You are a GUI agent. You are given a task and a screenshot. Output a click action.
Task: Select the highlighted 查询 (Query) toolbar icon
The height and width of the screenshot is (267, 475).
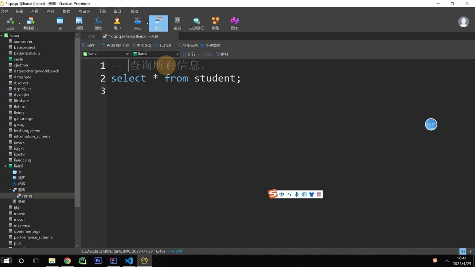click(158, 23)
